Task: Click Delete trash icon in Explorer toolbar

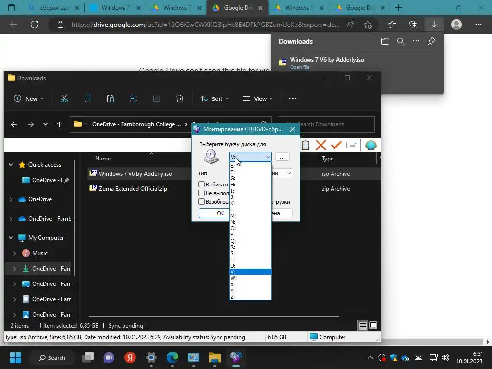Action: 180,99
